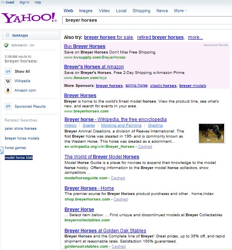Image resolution: width=232 pixels, height=250 pixels.
Task: Open the Buy Breyer Horses sponsored ad
Action: 85,46
